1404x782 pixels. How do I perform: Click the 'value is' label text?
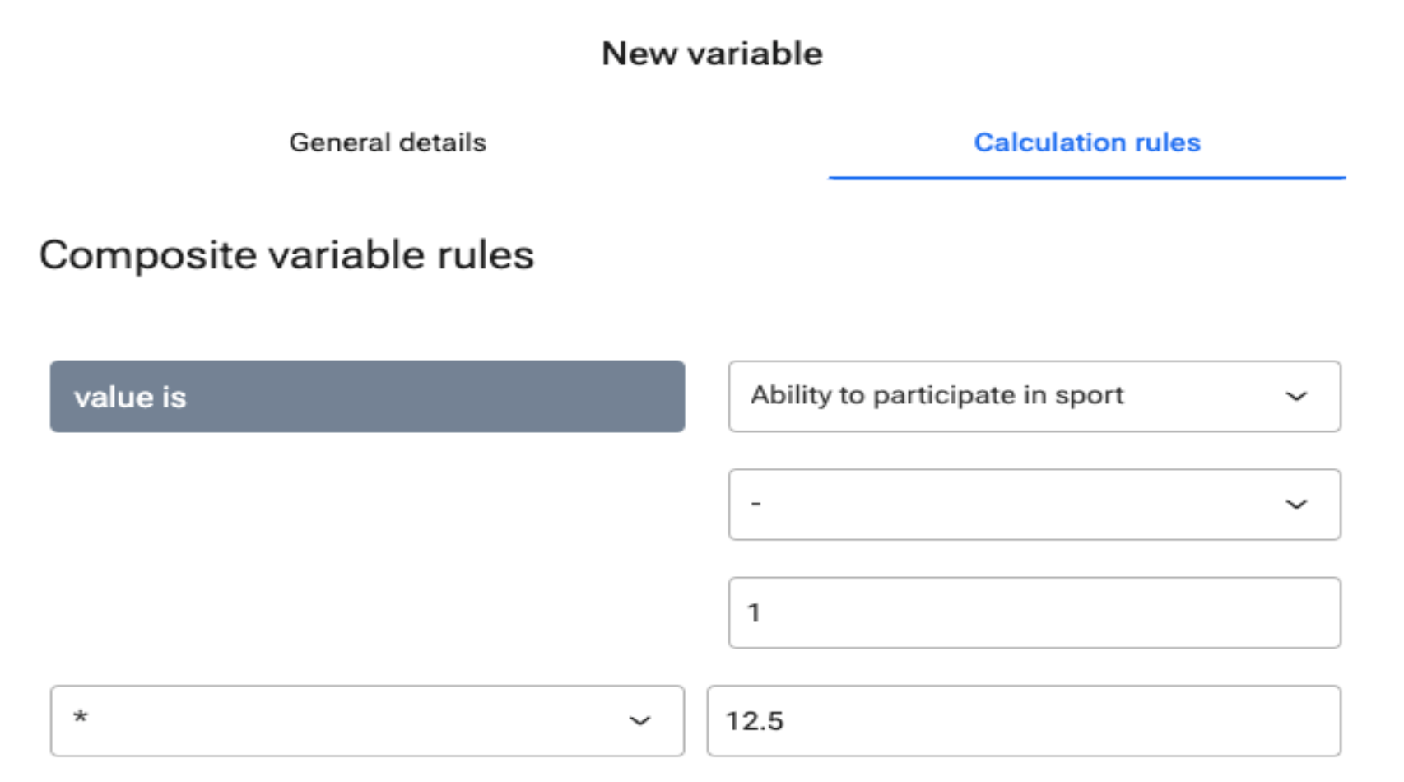point(130,397)
